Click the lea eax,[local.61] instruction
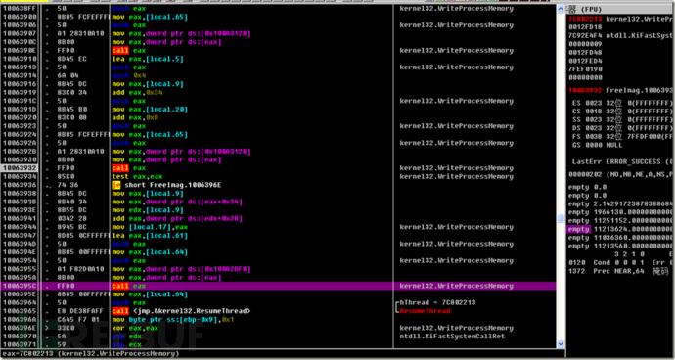The height and width of the screenshot is (360, 675). pyautogui.click(x=150, y=235)
